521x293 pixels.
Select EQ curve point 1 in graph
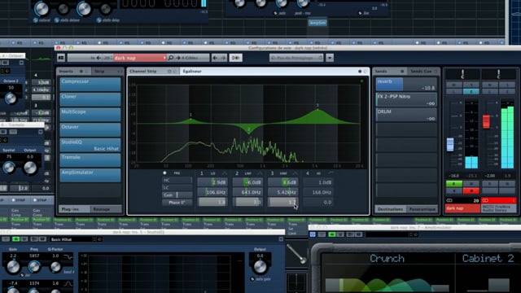point(190,120)
